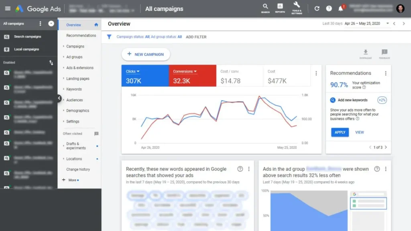Open the Overview page tab
The image size is (411, 231).
coord(74,25)
